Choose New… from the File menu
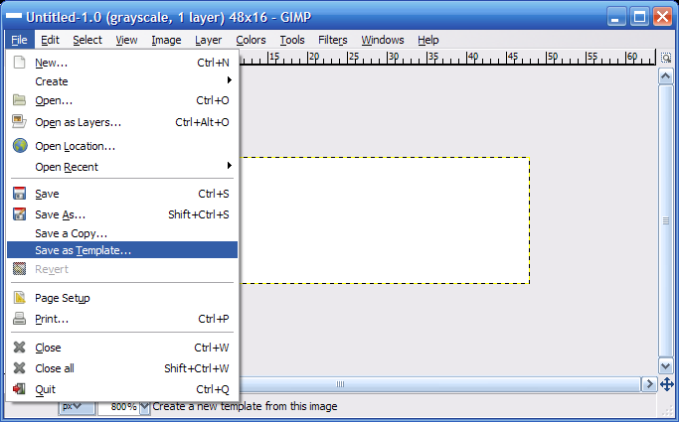679x422 pixels. pyautogui.click(x=122, y=63)
